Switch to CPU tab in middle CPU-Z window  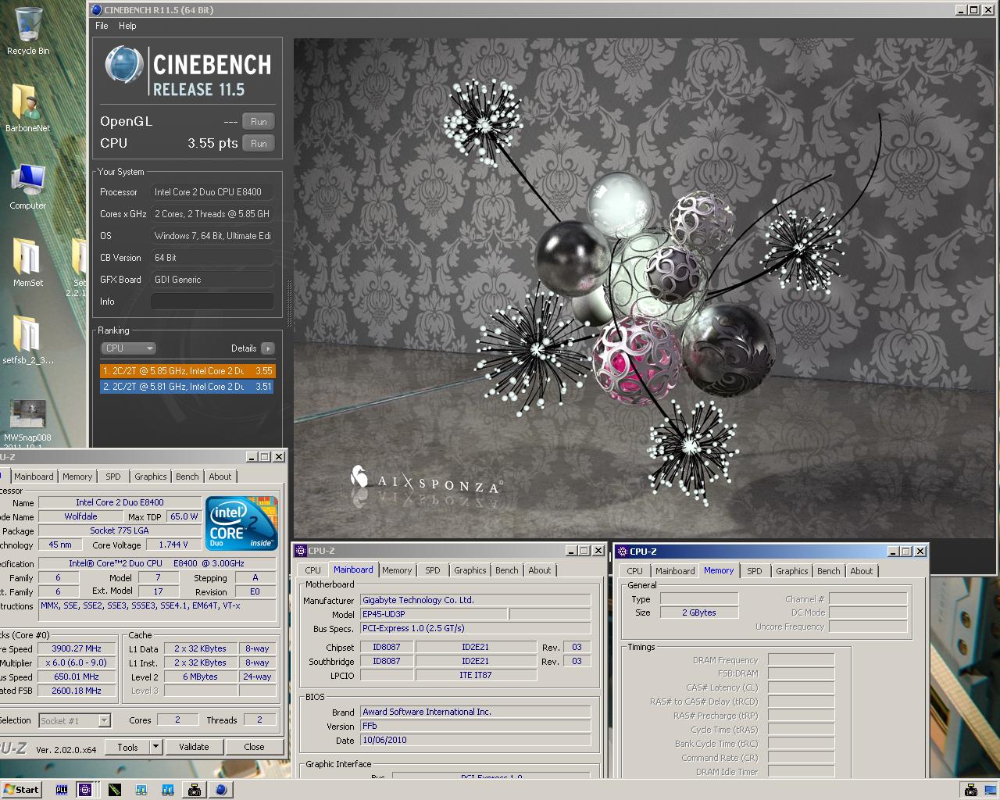[312, 570]
